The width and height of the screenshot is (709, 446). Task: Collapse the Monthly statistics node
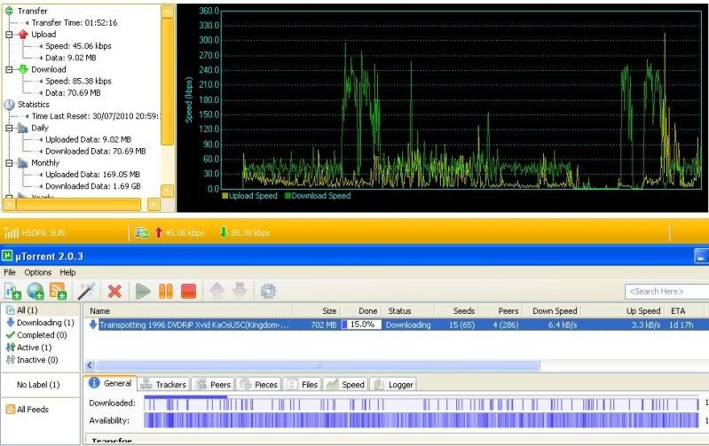tap(9, 163)
